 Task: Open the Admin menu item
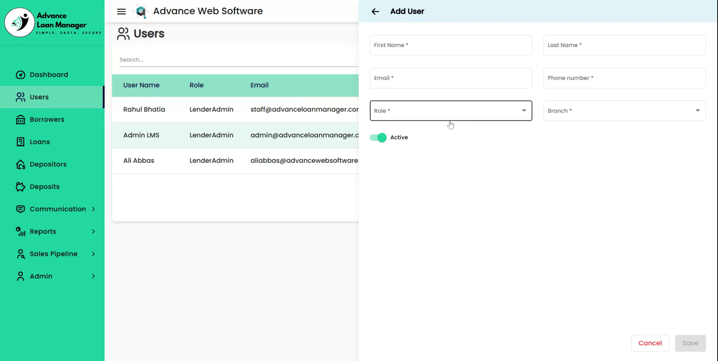click(41, 277)
